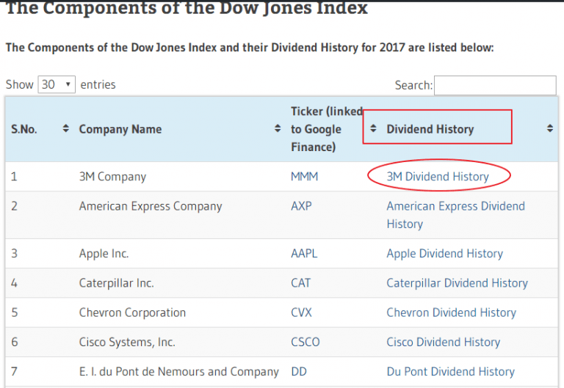The image size is (564, 388).
Task: Open the AAPL ticker link
Action: point(304,253)
